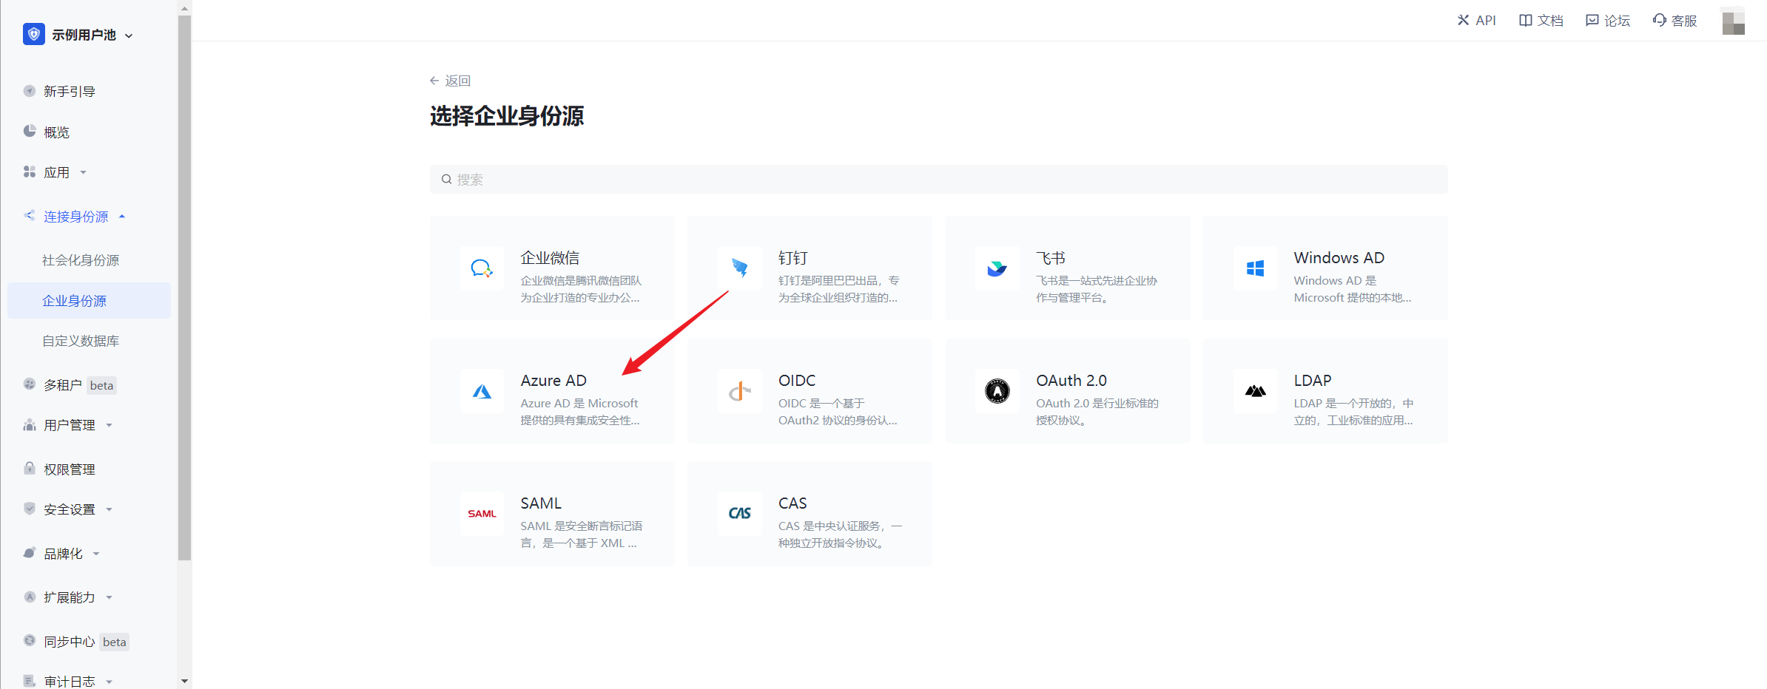Open the 文档 link in header
The image size is (1767, 689).
point(1541,21)
